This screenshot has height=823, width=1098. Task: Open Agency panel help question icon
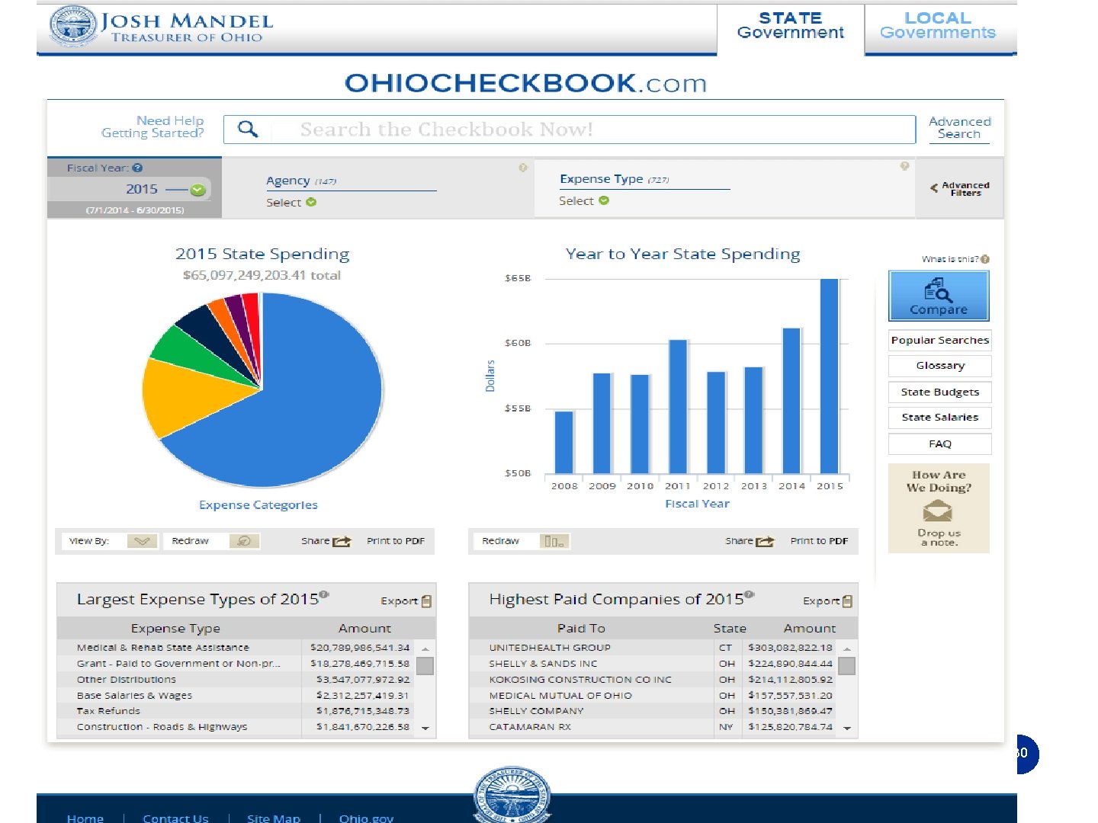523,168
